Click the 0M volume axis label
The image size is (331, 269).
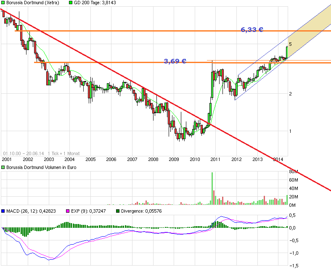pyautogui.click(x=292, y=205)
